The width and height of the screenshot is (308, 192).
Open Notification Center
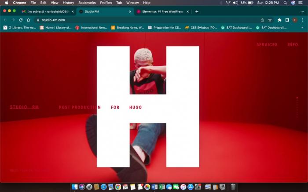click(301, 3)
